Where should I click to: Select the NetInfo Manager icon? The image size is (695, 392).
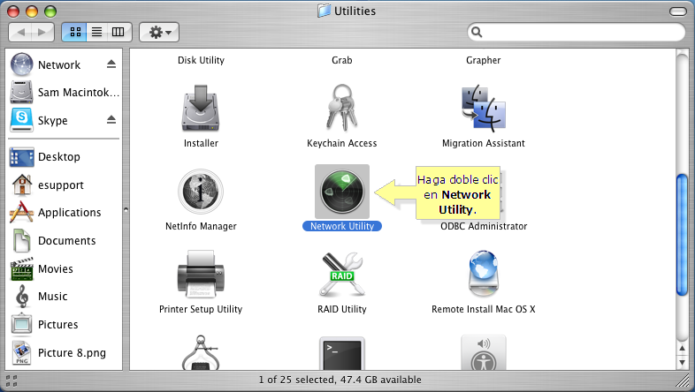click(x=201, y=192)
